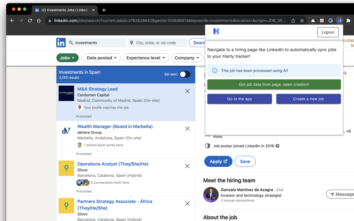Reload the page

coord(30,20)
